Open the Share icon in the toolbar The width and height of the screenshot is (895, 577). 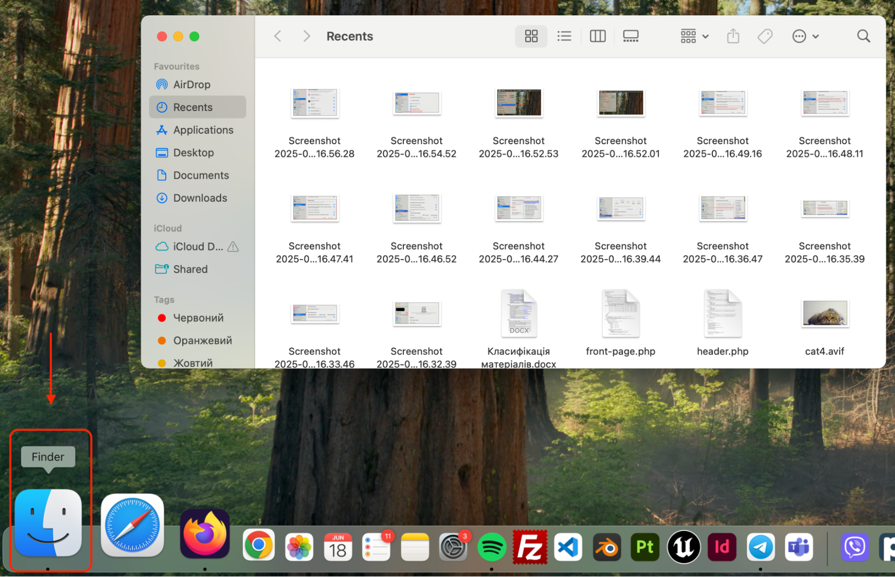pyautogui.click(x=732, y=36)
